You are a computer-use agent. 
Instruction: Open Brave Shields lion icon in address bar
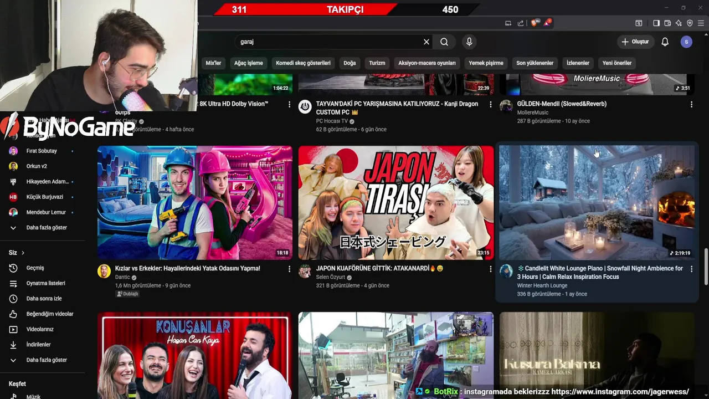[x=535, y=23]
